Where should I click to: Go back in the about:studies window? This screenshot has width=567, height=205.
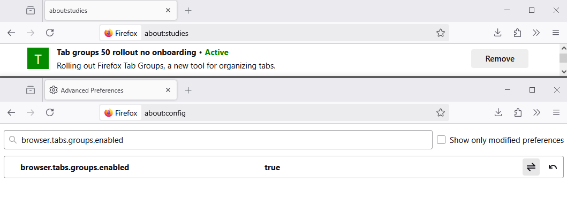click(x=11, y=33)
